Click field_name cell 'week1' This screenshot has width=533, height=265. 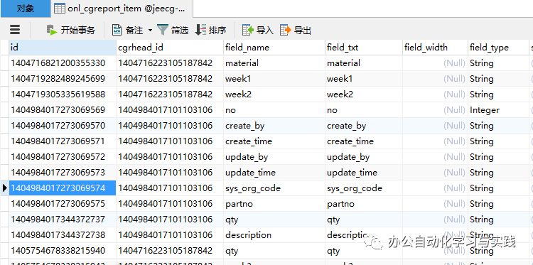[274, 79]
